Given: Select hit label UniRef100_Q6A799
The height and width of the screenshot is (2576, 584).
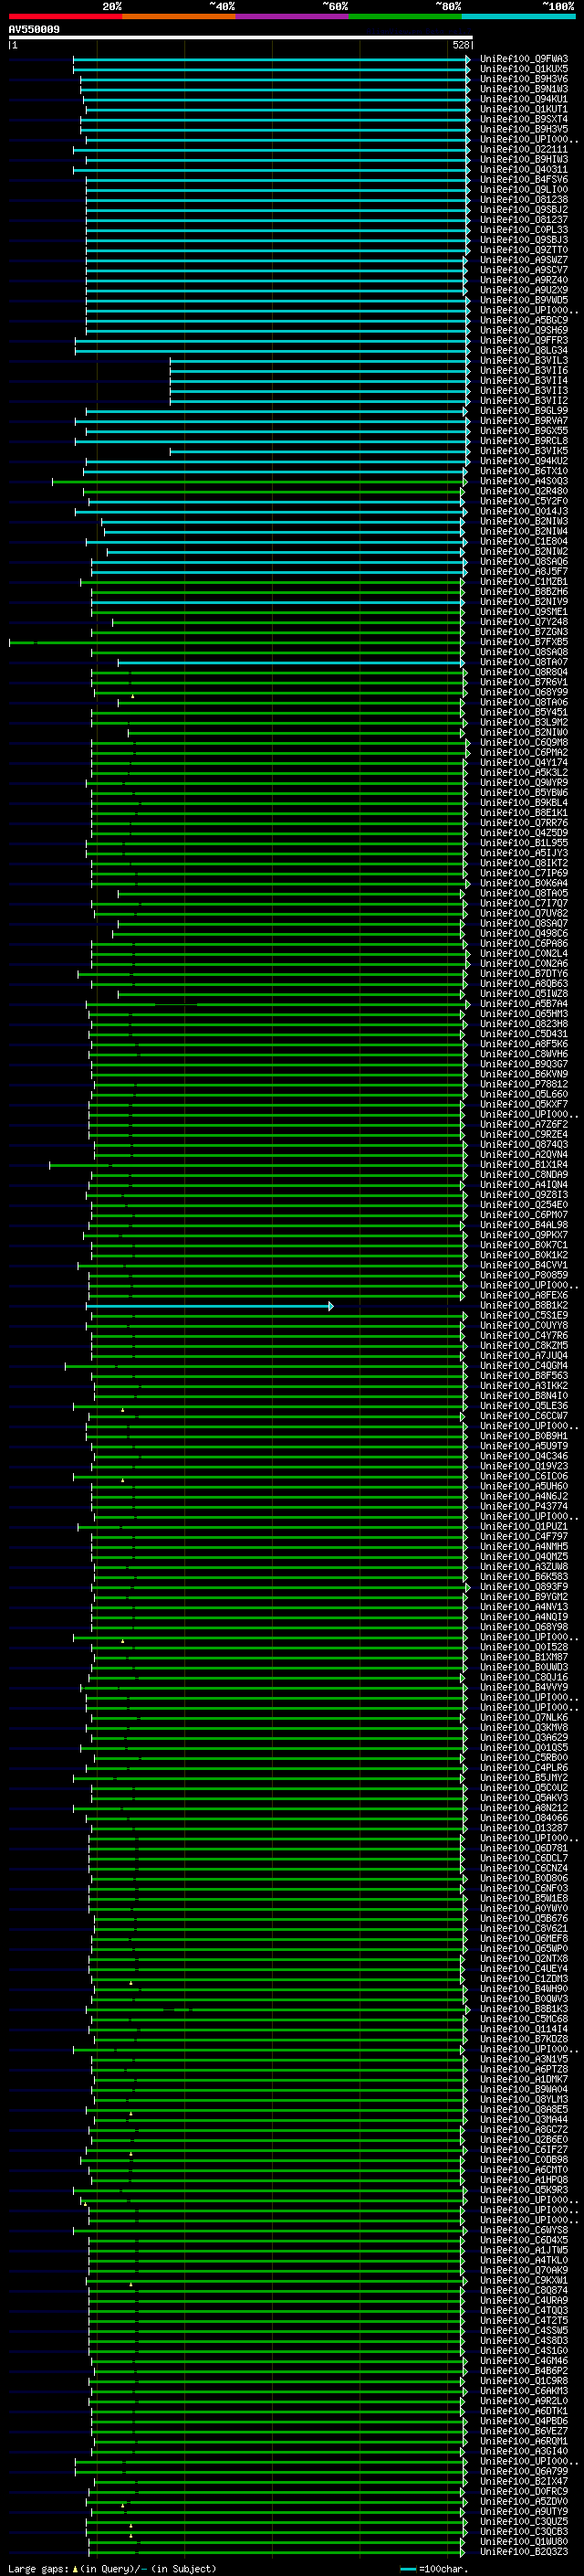Looking at the screenshot, I should click(524, 2471).
